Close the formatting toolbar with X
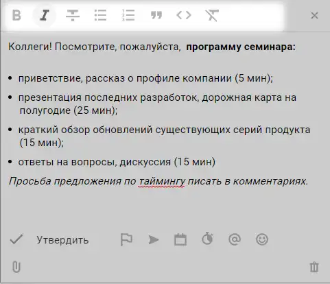 tap(314, 16)
